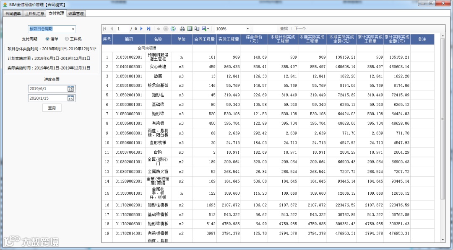Click name cell 有梁板模板
The width and height of the screenshot is (453, 250).
pyautogui.click(x=158, y=233)
